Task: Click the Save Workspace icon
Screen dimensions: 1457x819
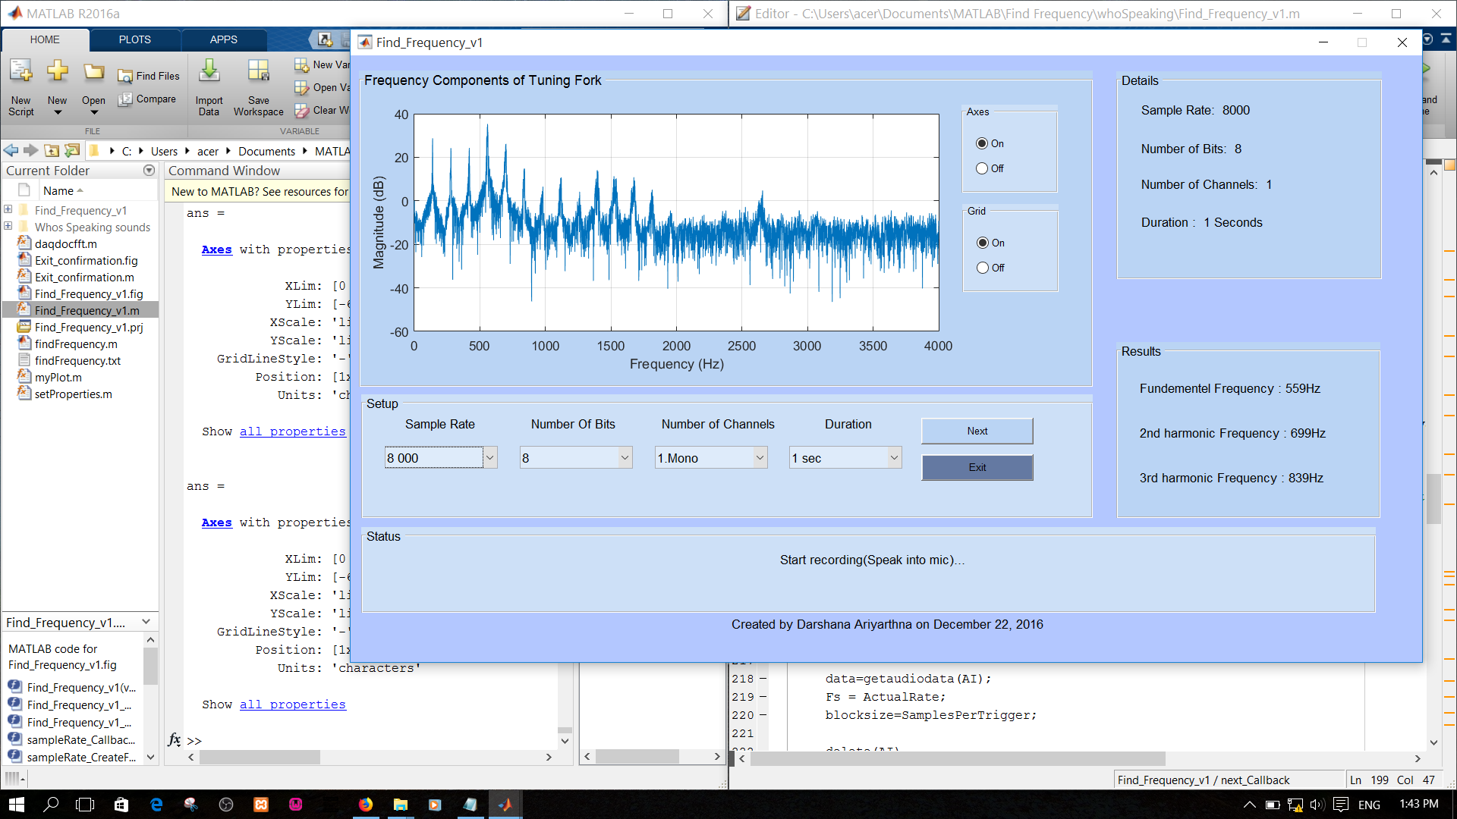Action: 258,73
